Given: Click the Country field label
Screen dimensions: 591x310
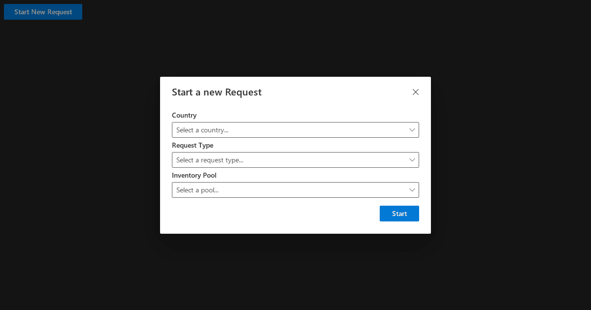Looking at the screenshot, I should tap(184, 115).
